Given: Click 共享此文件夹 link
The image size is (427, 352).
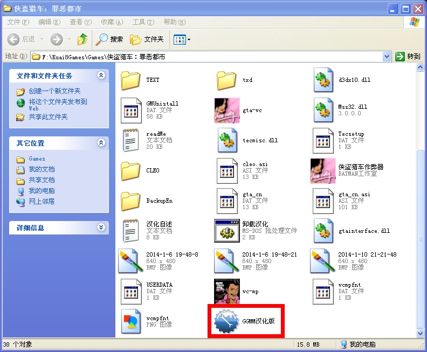Looking at the screenshot, I should pyautogui.click(x=48, y=117).
